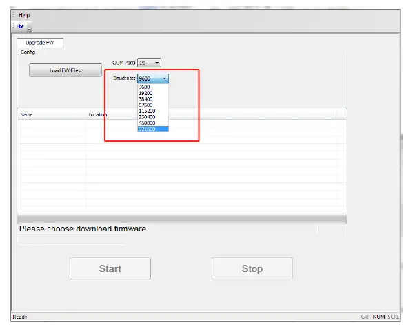
Task: Select 460800 in the baudrate list
Action: click(x=153, y=123)
